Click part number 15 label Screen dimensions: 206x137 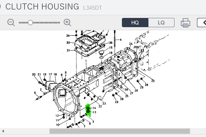click(x=111, y=48)
